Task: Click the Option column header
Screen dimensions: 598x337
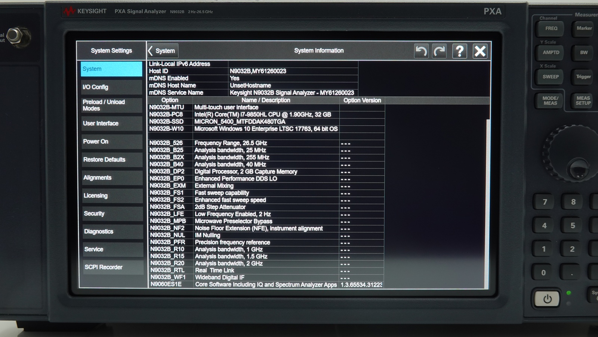Action: (x=170, y=100)
